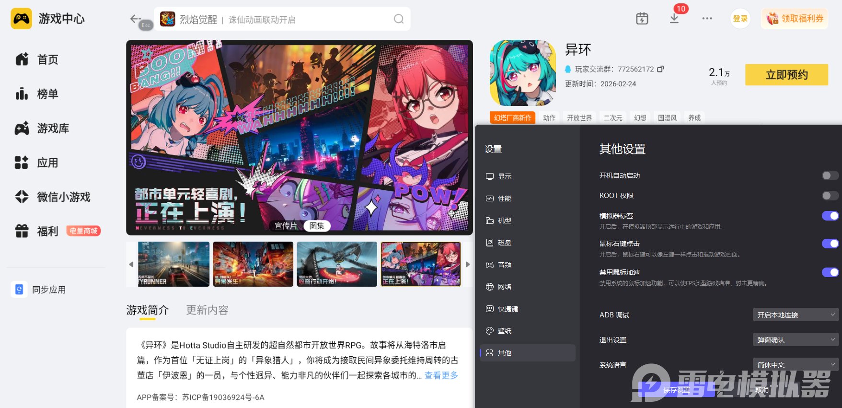Click the 电量商城 badge
This screenshot has height=408, width=842.
pyautogui.click(x=83, y=231)
